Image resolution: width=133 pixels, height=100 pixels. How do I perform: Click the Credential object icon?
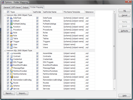[x=11, y=59]
